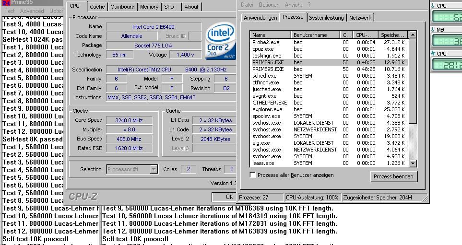The width and height of the screenshot is (462, 245).
Task: Click the Code Name value Allendale
Action: click(132, 36)
